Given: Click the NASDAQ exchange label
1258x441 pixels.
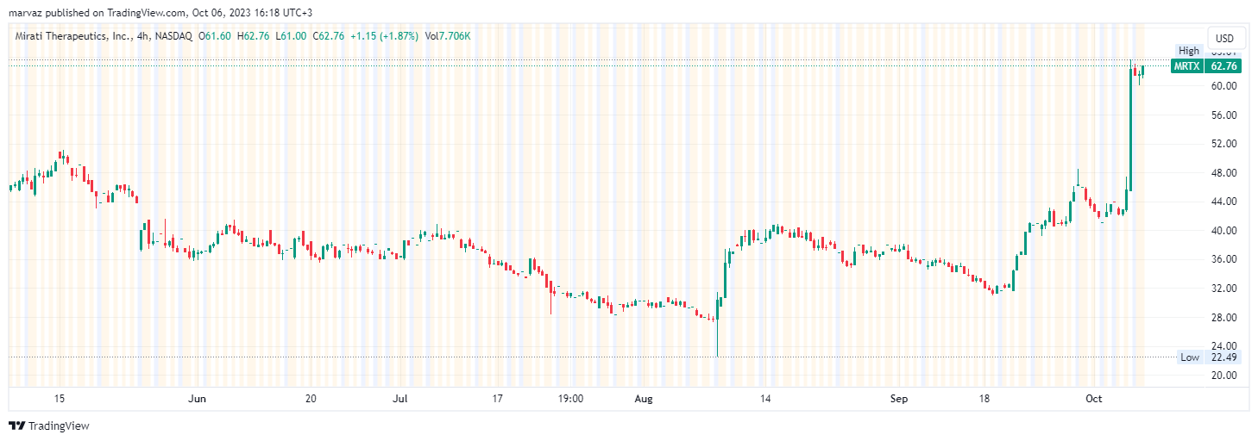Looking at the screenshot, I should (x=173, y=36).
